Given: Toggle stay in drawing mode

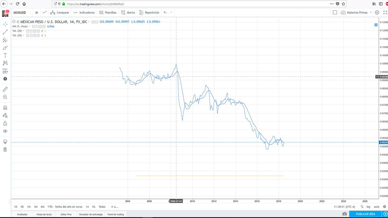Looking at the screenshot, I should tap(5, 115).
